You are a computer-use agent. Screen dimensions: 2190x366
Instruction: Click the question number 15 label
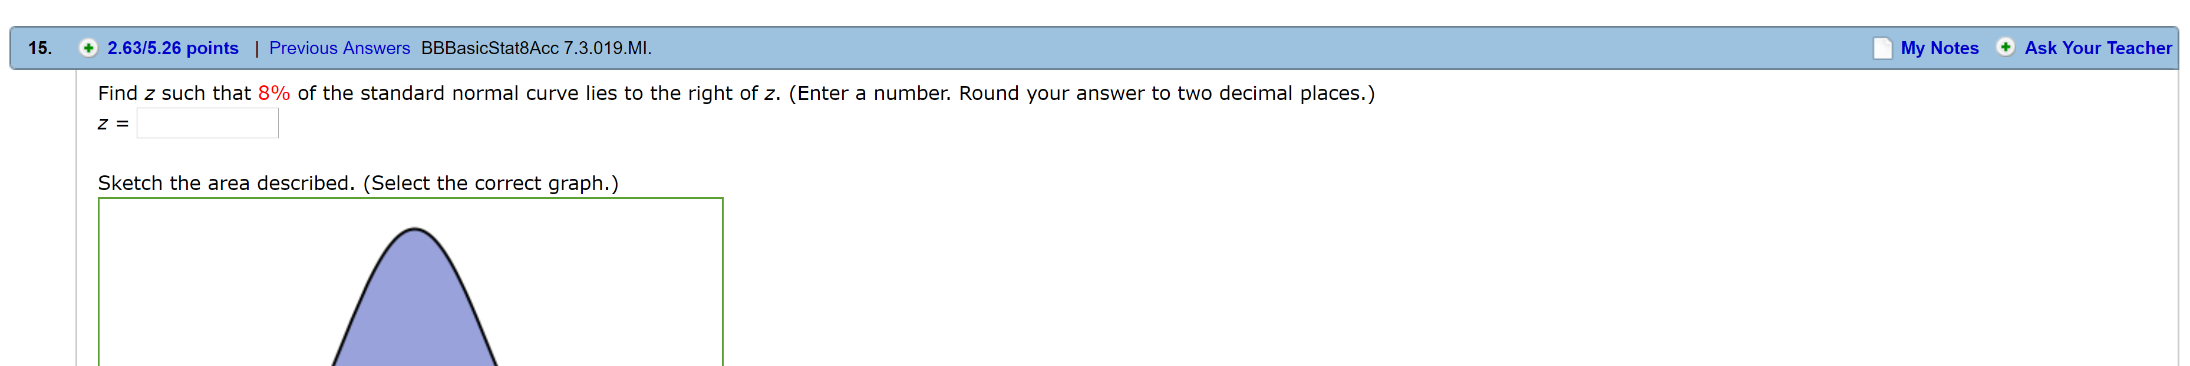[40, 48]
